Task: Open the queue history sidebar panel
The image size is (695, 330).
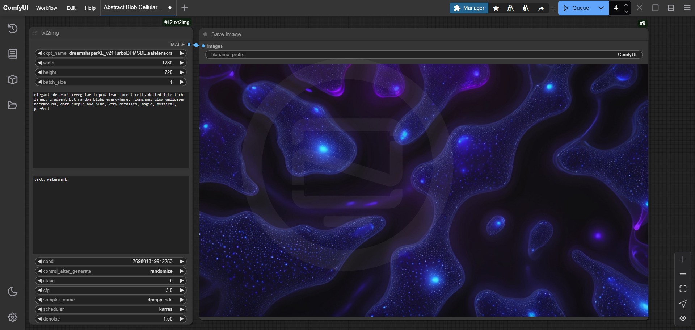Action: pos(13,28)
